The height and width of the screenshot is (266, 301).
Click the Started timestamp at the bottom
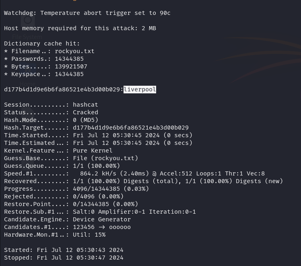tap(80, 250)
